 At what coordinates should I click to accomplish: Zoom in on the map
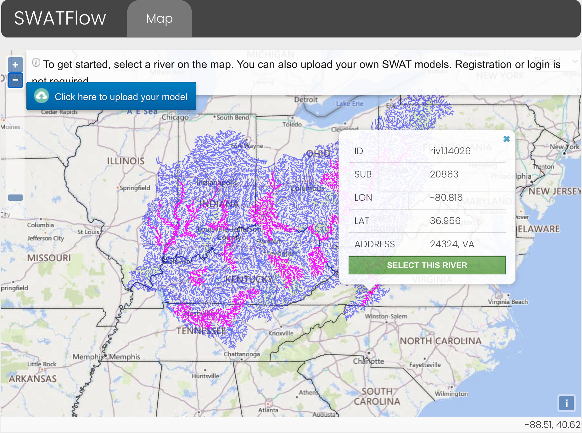click(15, 65)
